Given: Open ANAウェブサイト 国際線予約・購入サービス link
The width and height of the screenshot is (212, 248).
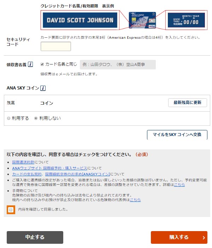Looking at the screenshot, I should pos(50,168).
